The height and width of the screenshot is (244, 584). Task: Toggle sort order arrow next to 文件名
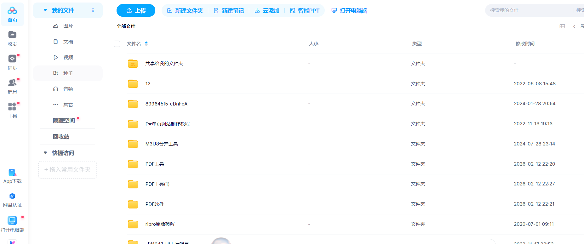(x=146, y=44)
